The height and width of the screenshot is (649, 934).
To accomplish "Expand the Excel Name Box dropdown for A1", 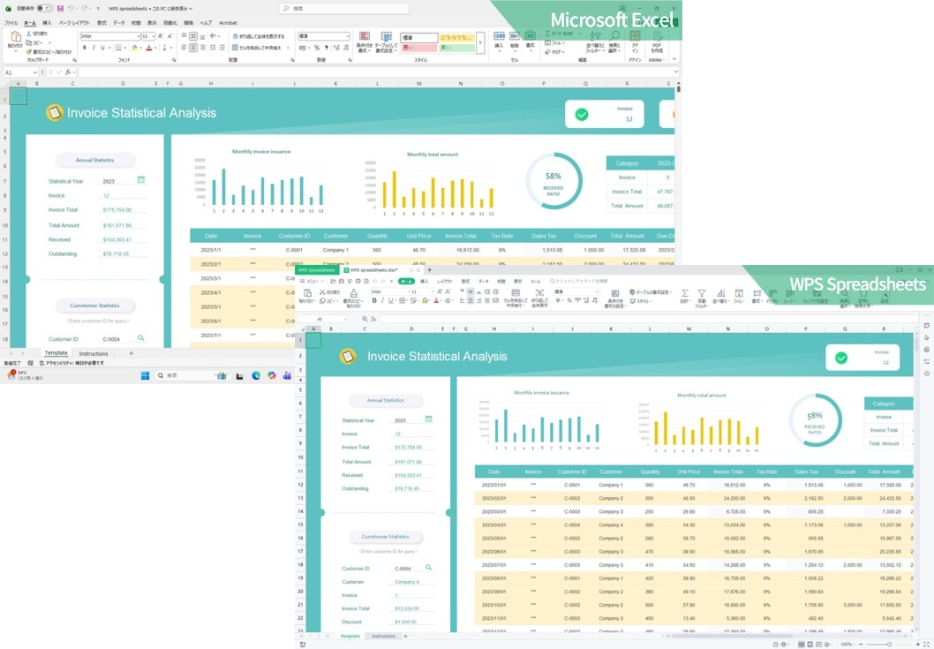I will coord(35,72).
